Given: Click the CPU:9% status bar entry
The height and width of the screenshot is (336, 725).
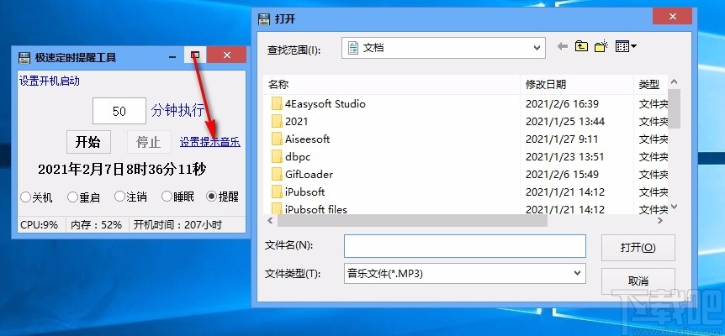Looking at the screenshot, I should click(x=40, y=225).
